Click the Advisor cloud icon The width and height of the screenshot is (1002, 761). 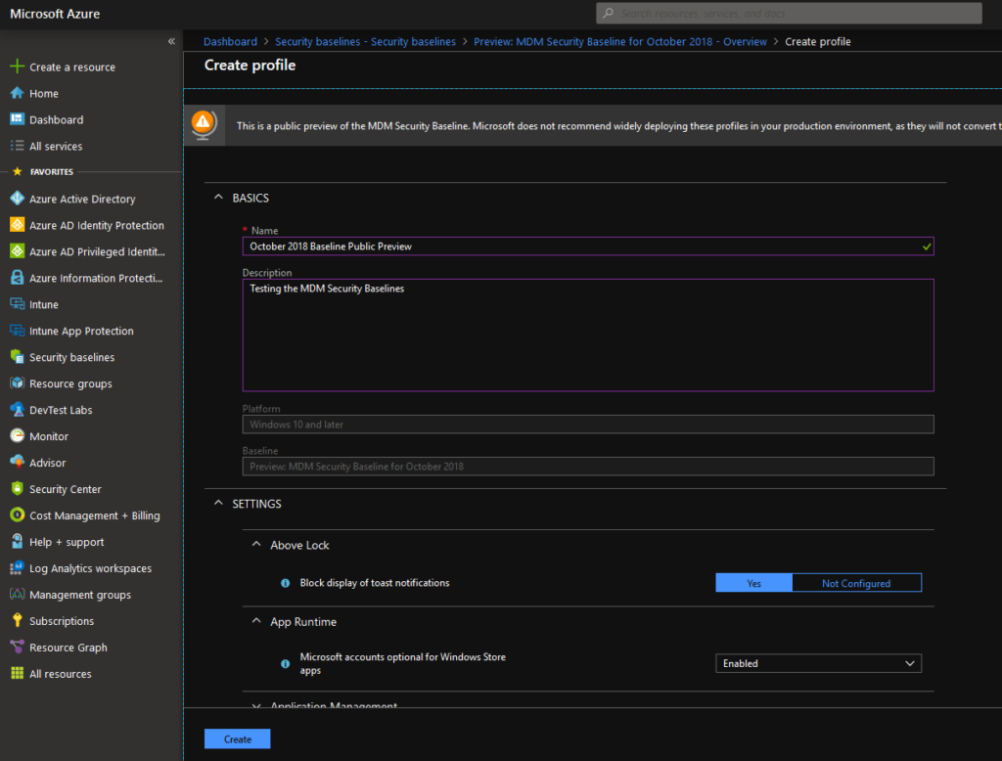(x=18, y=463)
